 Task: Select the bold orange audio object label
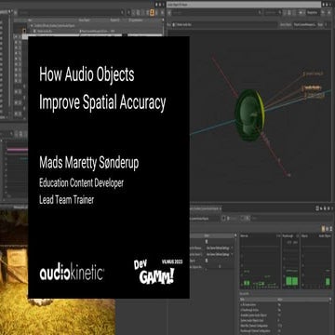click(313, 87)
